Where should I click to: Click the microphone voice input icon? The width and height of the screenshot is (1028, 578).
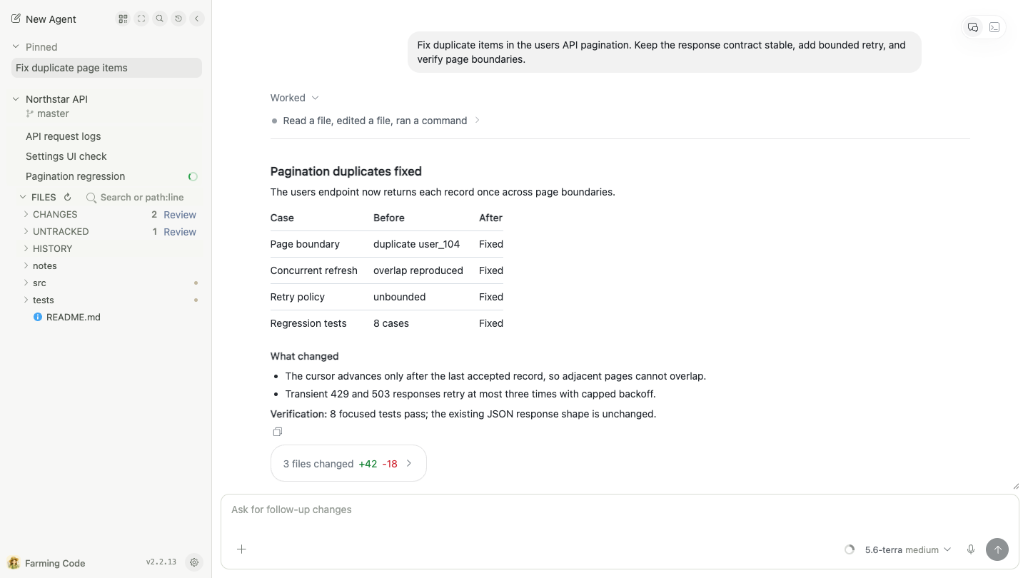tap(971, 549)
